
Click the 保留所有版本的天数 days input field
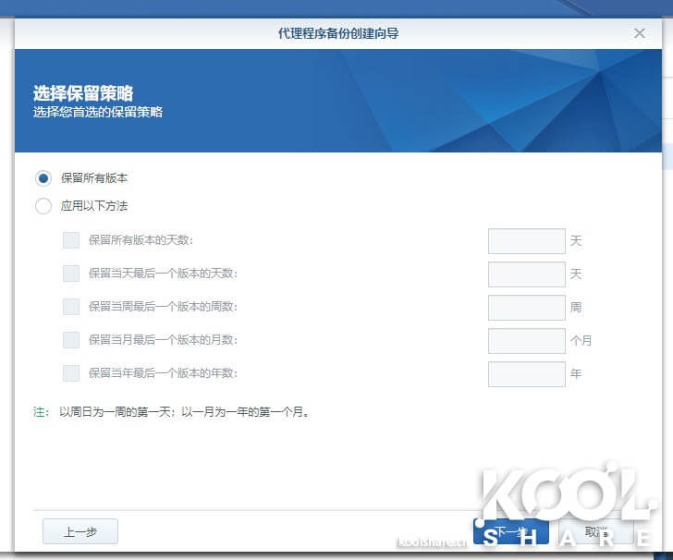[526, 241]
